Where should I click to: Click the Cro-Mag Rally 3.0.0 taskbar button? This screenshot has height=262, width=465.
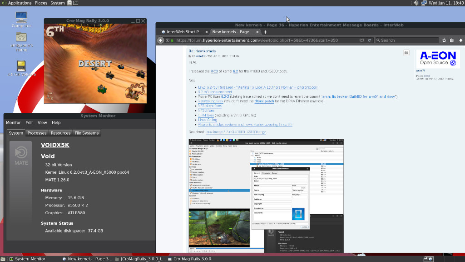pos(190,259)
